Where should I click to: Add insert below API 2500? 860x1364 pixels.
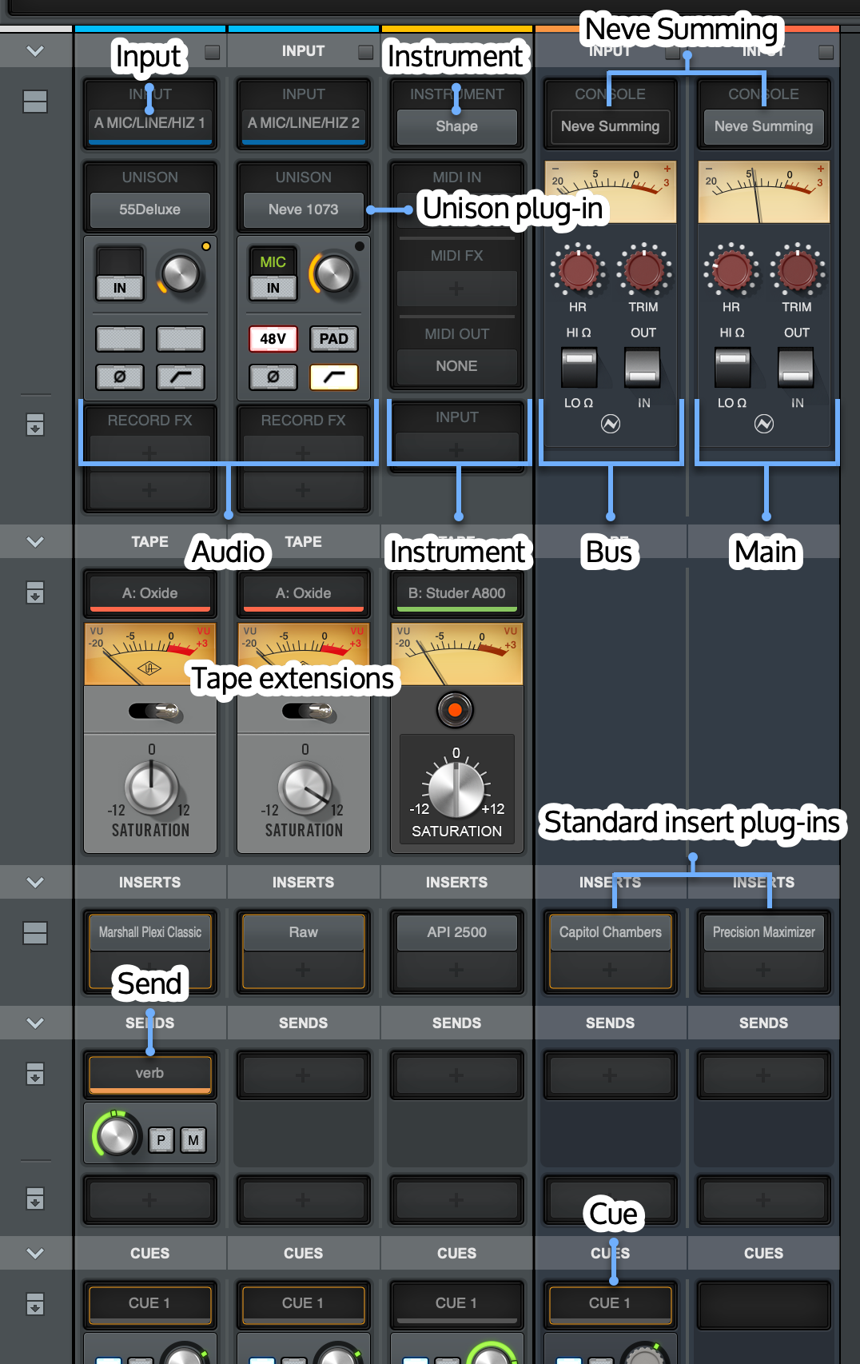(457, 970)
